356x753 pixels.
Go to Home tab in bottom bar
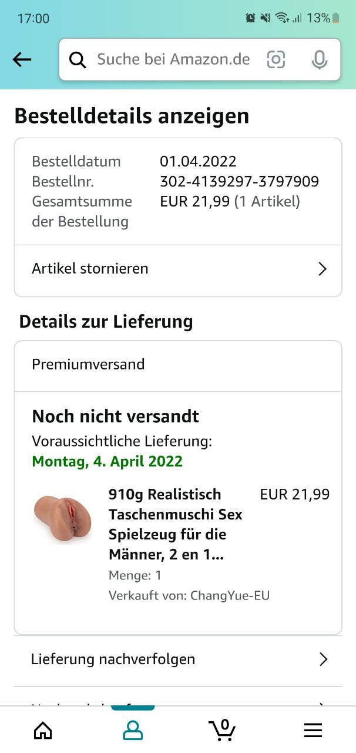tap(43, 730)
